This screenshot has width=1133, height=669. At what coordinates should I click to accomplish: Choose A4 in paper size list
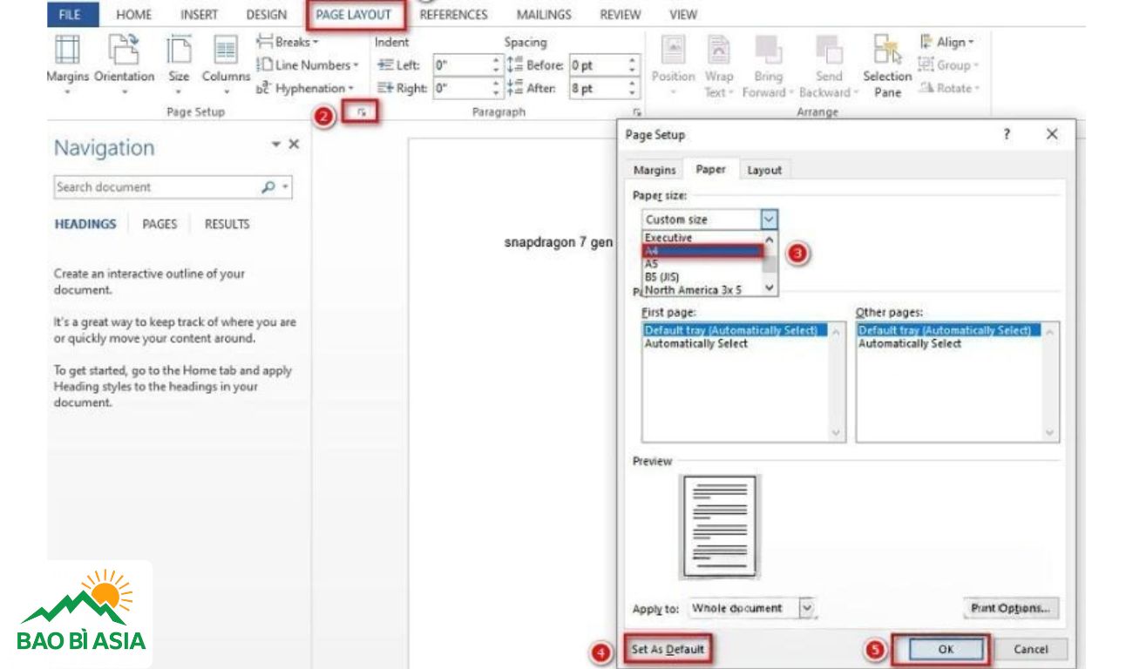click(702, 251)
